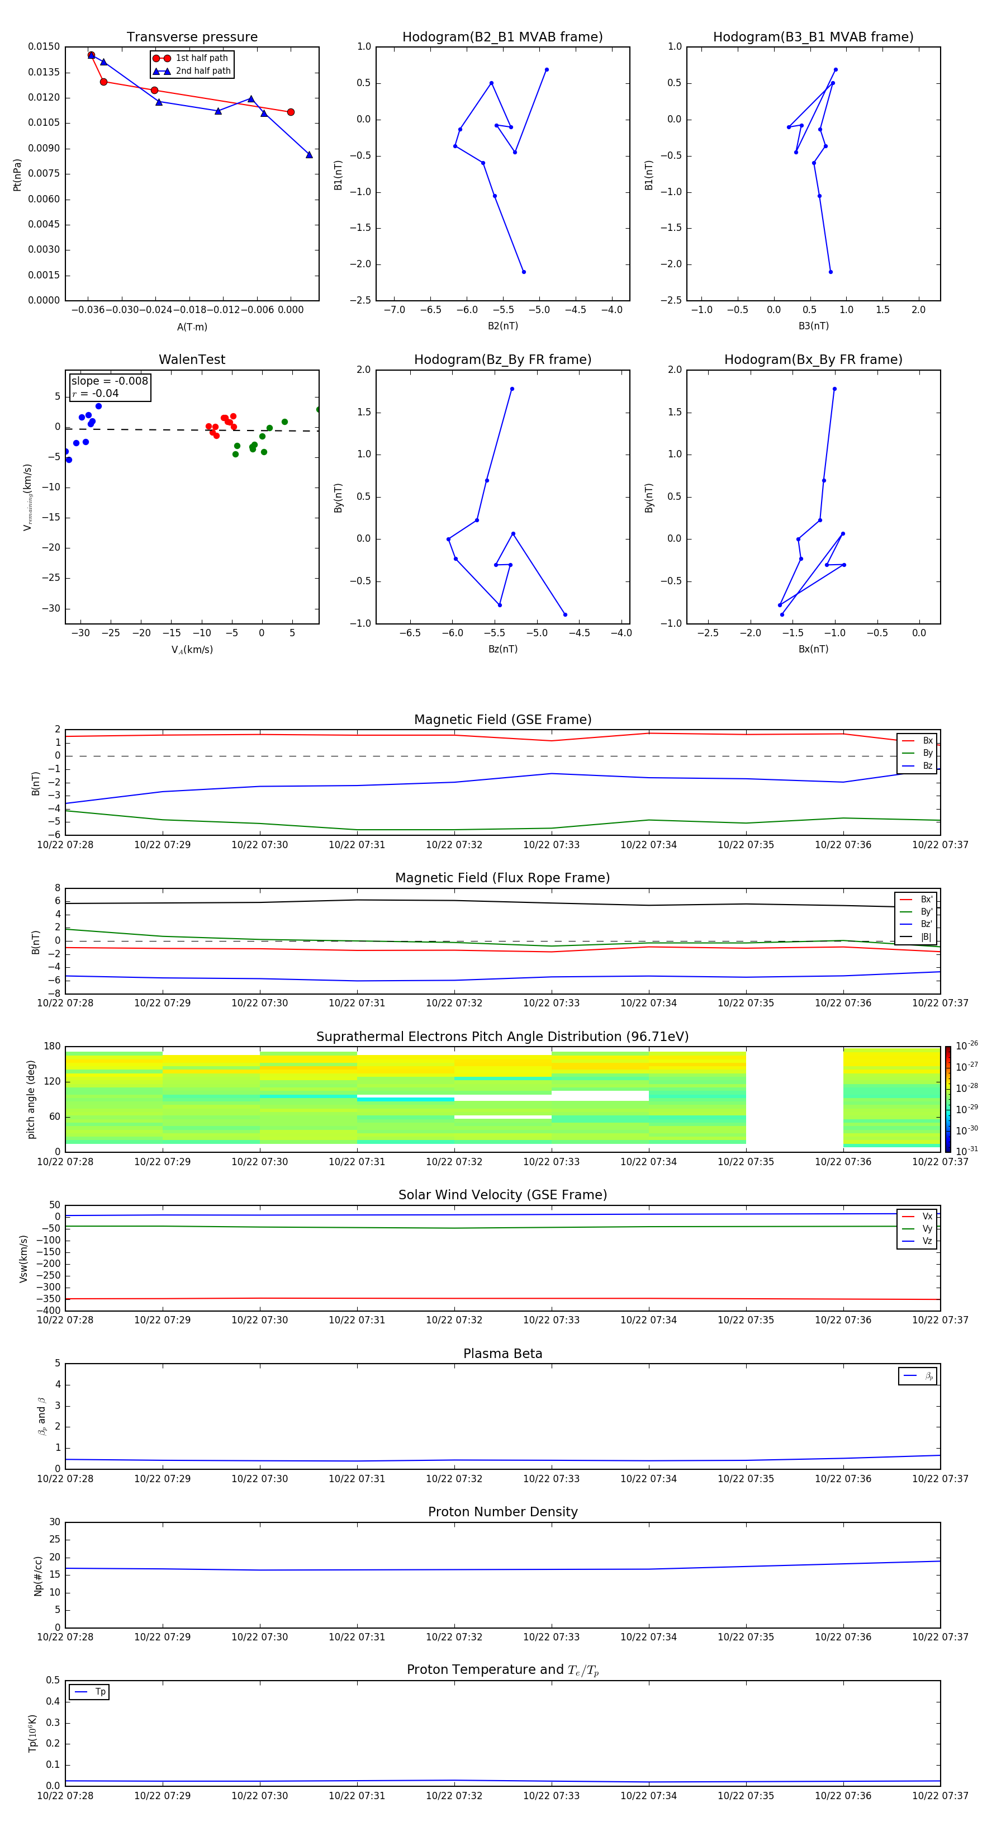Click the 'Pt(nPa)' y-axis label
The image size is (1006, 1845).
[x=17, y=175]
